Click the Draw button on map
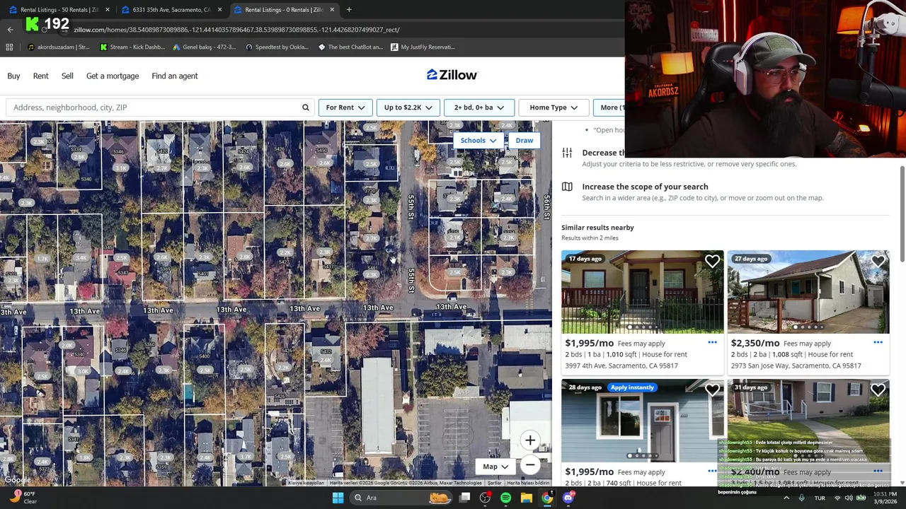The image size is (906, 509). click(x=524, y=140)
